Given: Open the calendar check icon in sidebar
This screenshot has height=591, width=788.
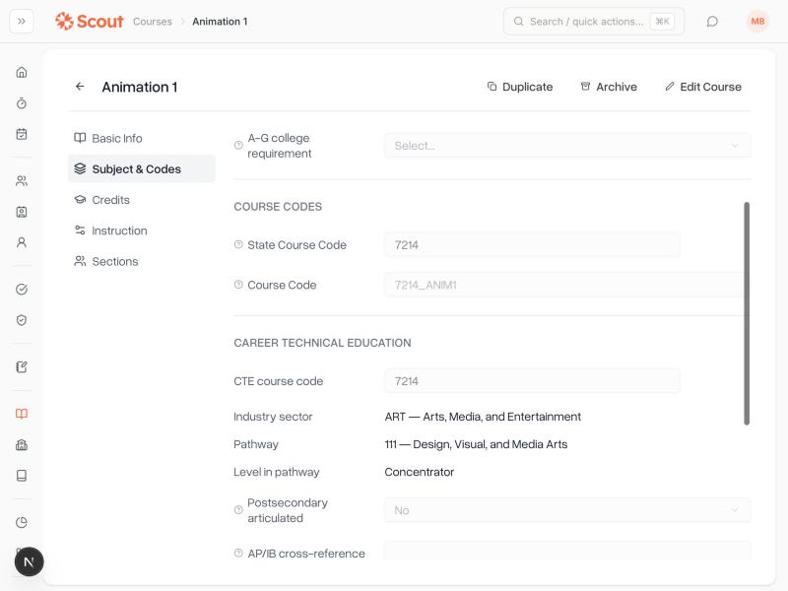Looking at the screenshot, I should coord(22,134).
